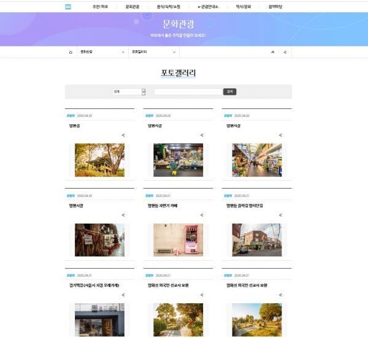This screenshot has height=338, width=368.
Task: Open the 망원동 자판기 카페 post title
Action: 162,206
